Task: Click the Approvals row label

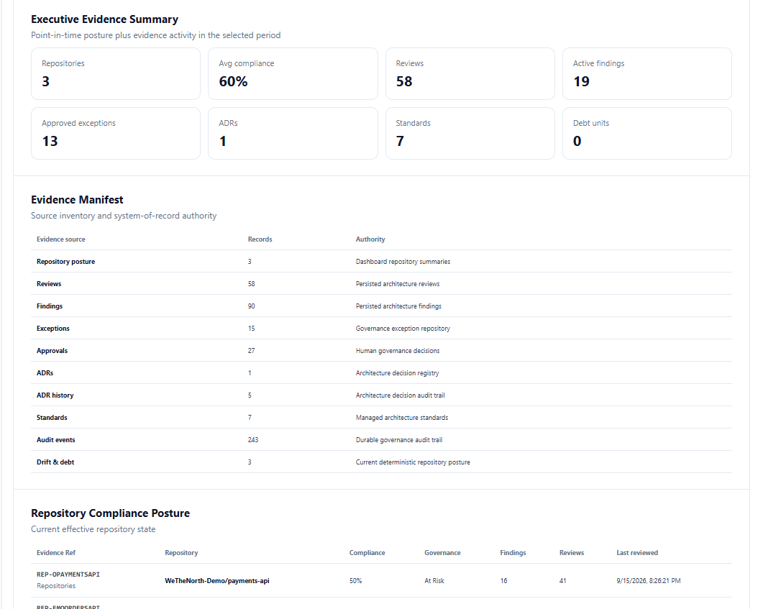Action: (52, 350)
